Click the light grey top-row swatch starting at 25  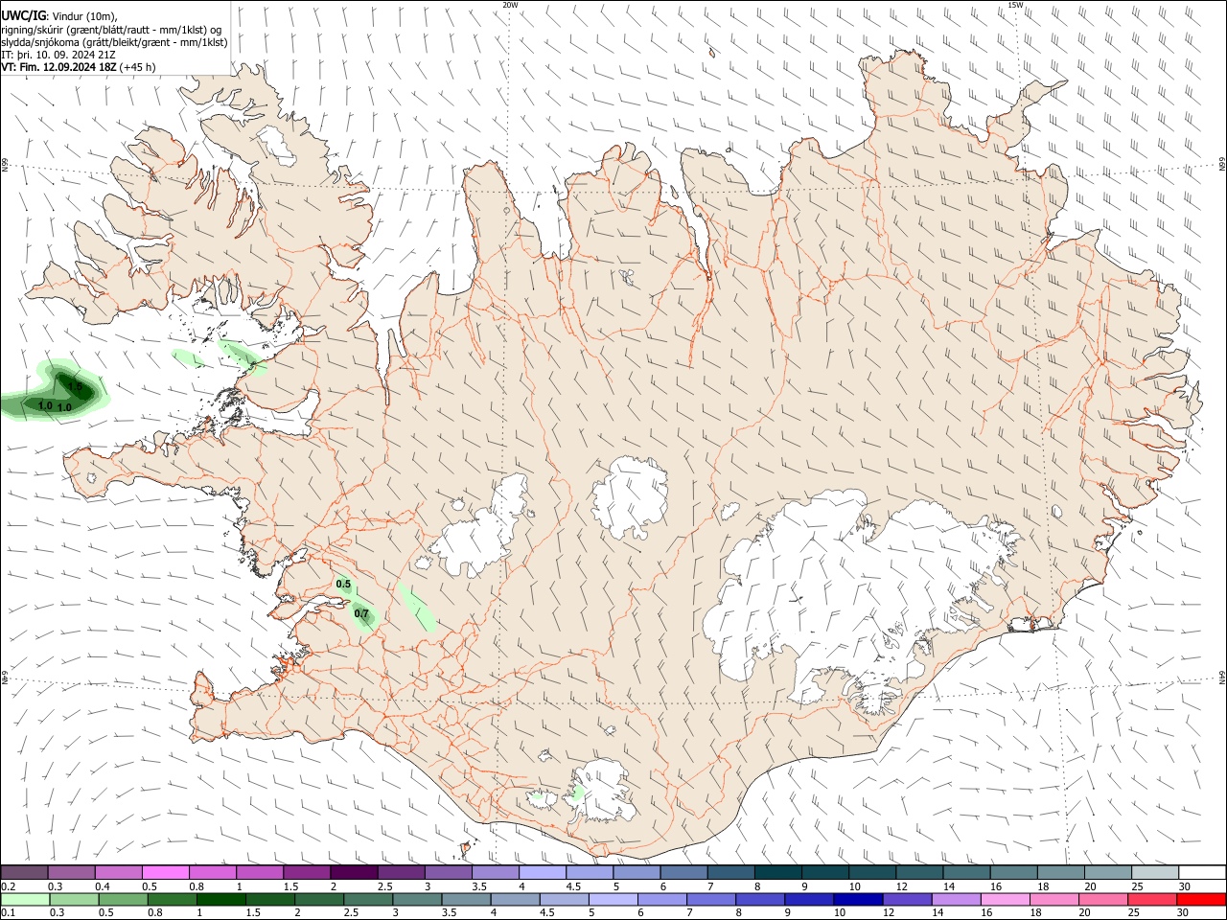1154,872
